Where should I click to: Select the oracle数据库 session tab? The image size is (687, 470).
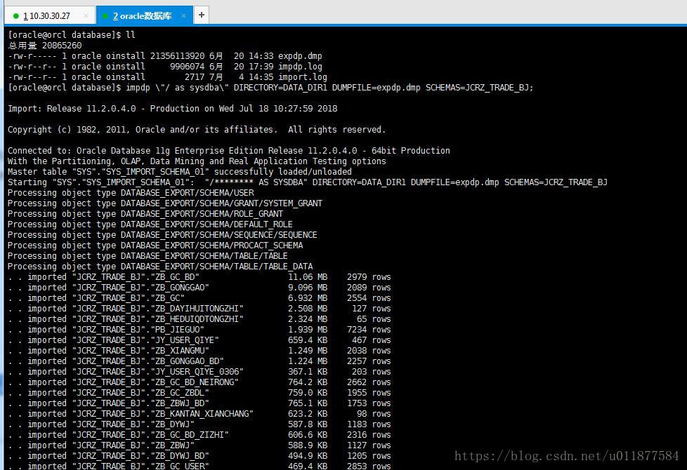144,15
